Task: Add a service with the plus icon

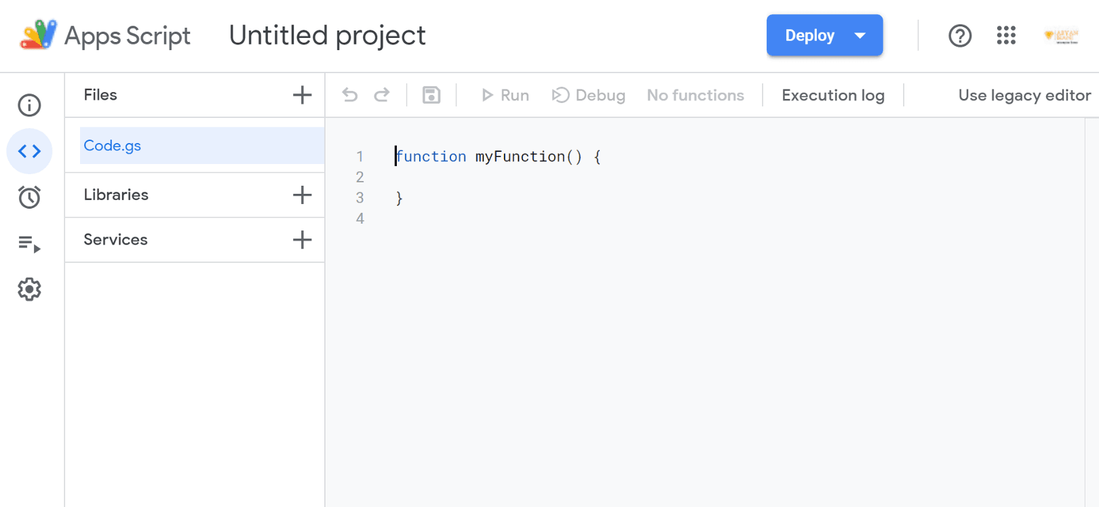Action: pyautogui.click(x=302, y=240)
